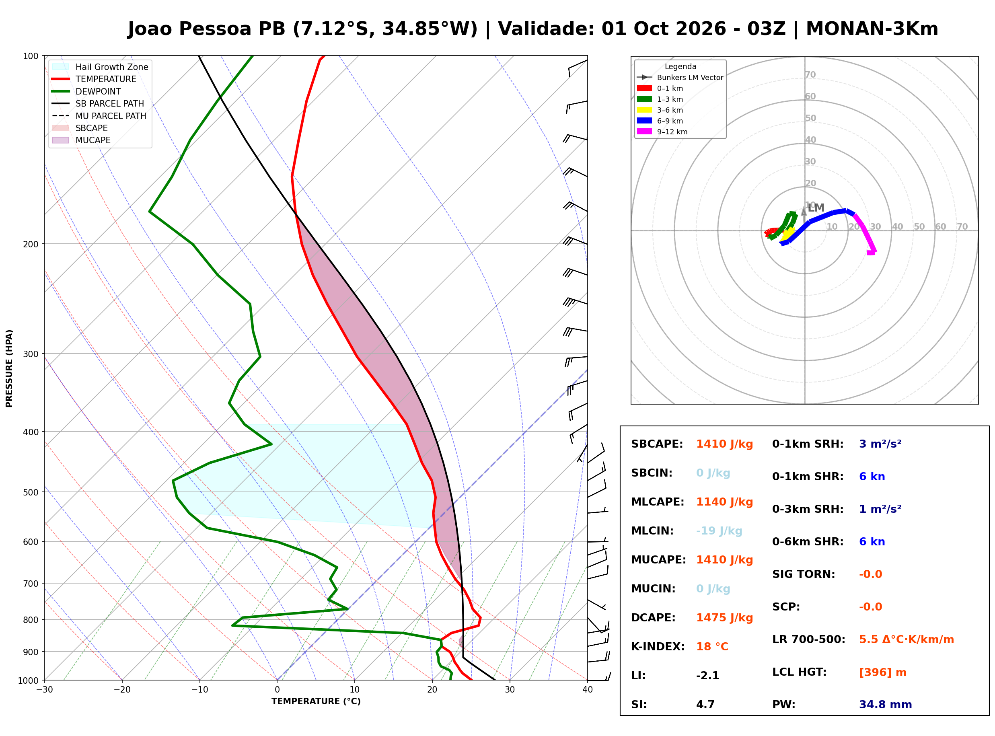The image size is (995, 736).
Task: Click the Joao Pessoa PB chart title
Action: [x=532, y=29]
